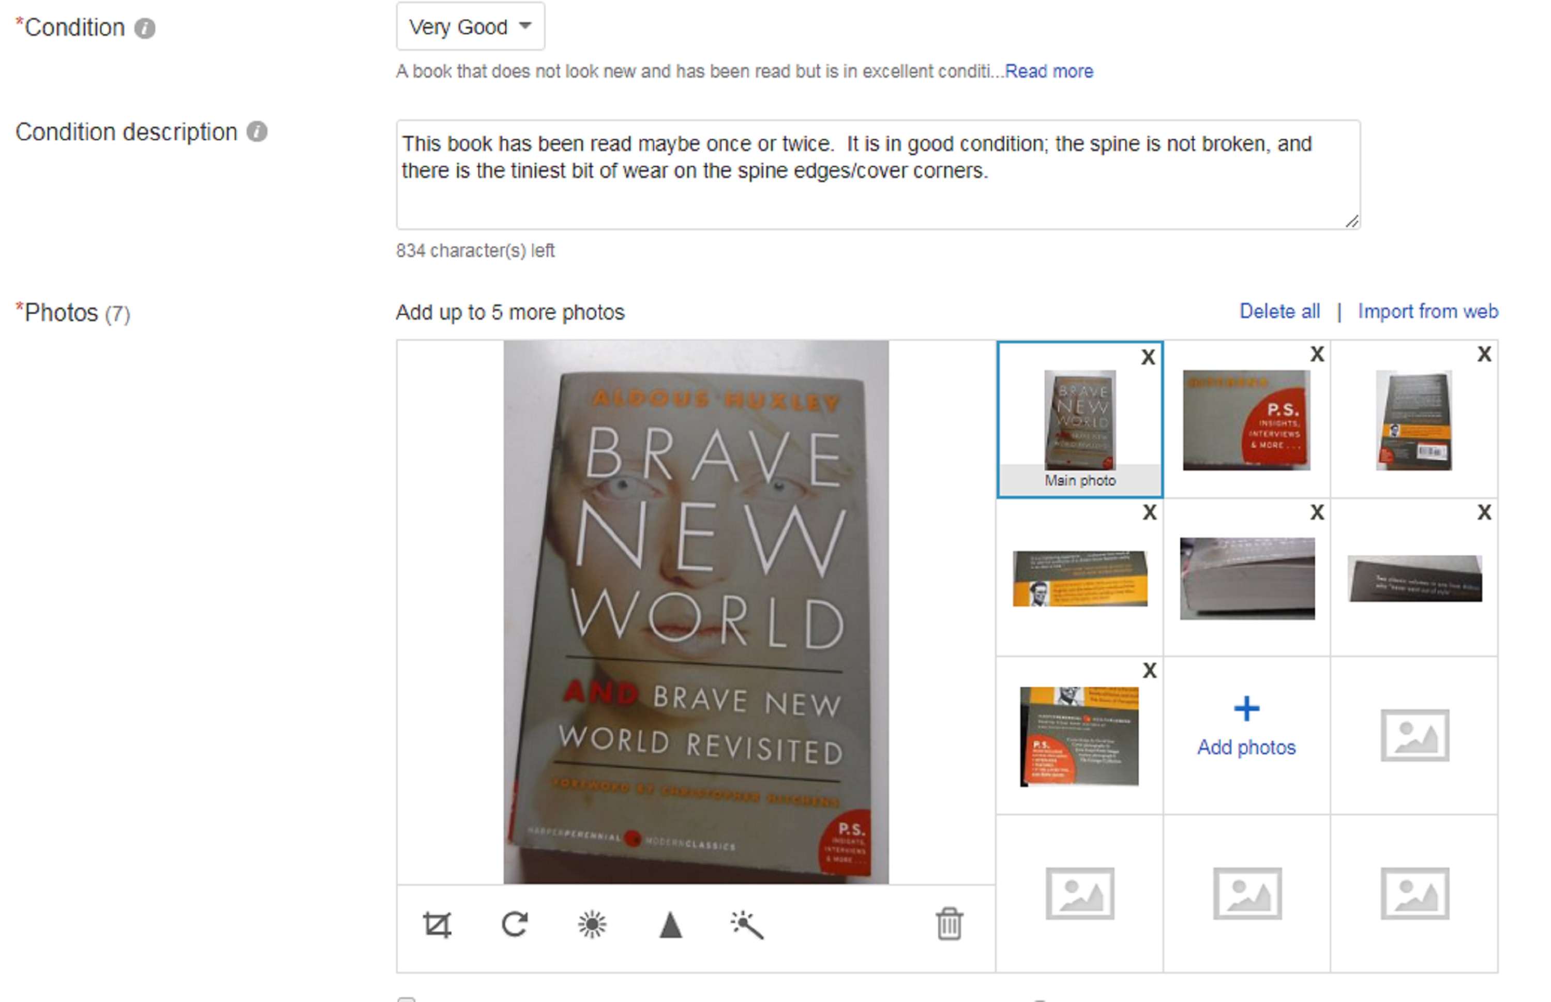
Task: Click the '834 character(s) left' text
Action: [x=475, y=250]
